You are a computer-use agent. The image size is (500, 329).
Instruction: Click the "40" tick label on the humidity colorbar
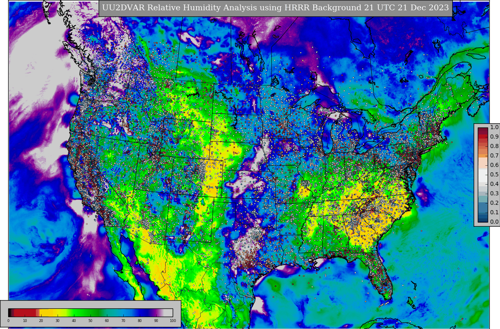pos(74,321)
